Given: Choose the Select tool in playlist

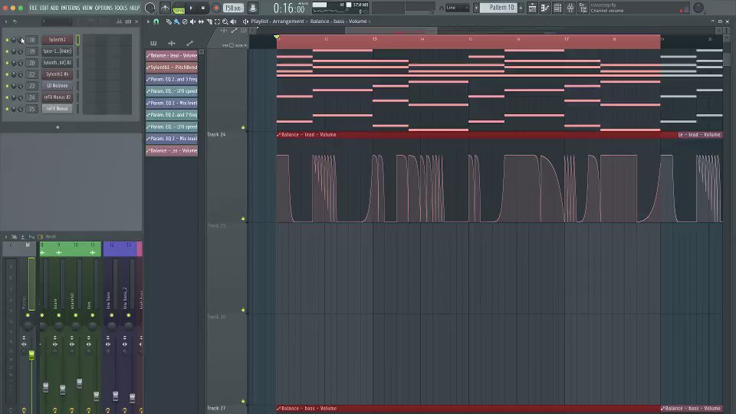Looking at the screenshot, I should click(217, 21).
